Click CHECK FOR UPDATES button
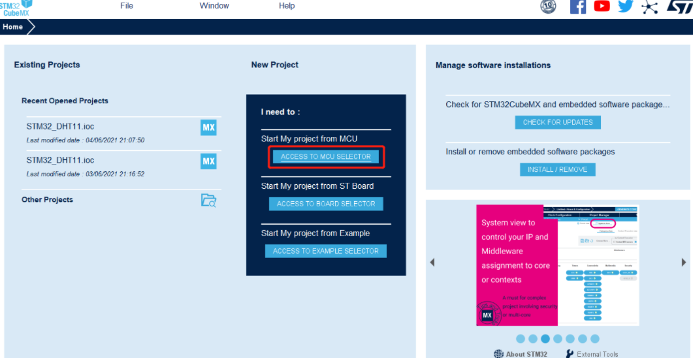Viewport: 693px width, 358px height. click(x=558, y=122)
